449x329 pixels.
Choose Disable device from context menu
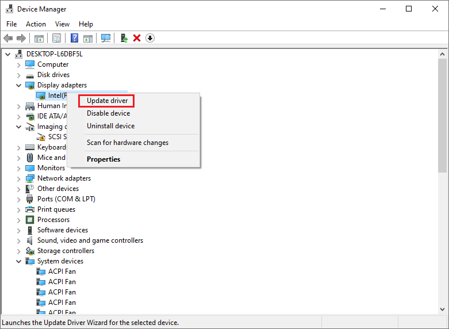(108, 113)
